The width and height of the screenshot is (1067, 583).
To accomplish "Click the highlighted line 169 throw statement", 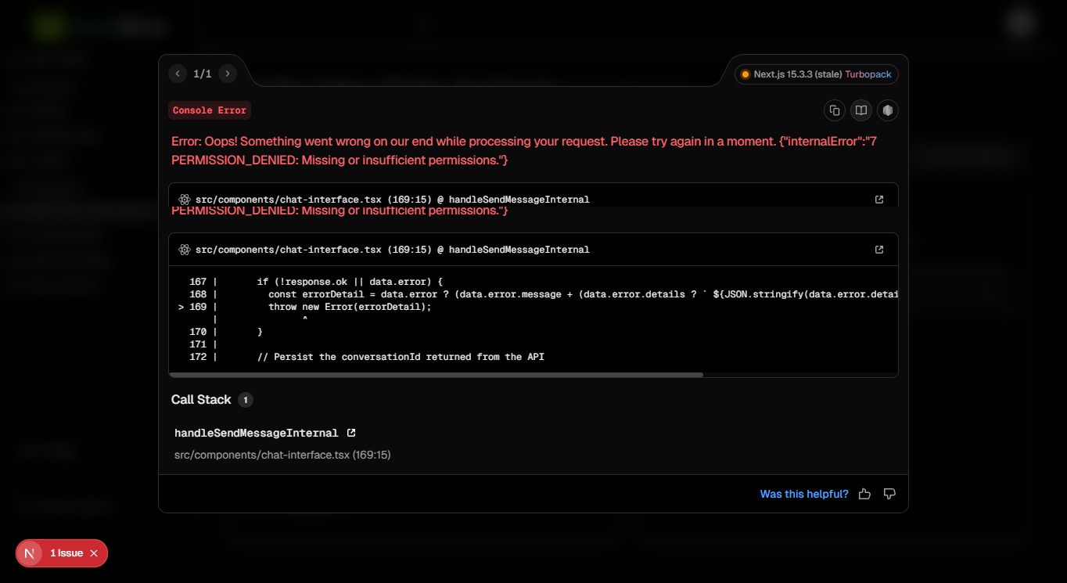I will pyautogui.click(x=350, y=307).
